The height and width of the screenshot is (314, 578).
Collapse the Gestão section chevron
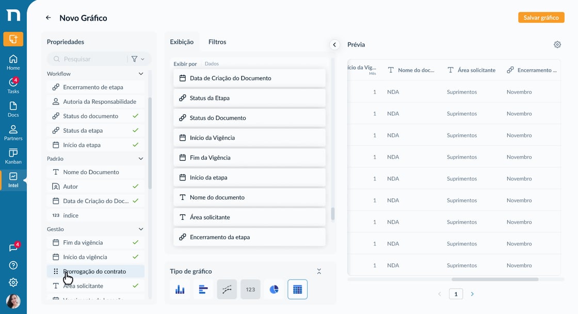[141, 229]
